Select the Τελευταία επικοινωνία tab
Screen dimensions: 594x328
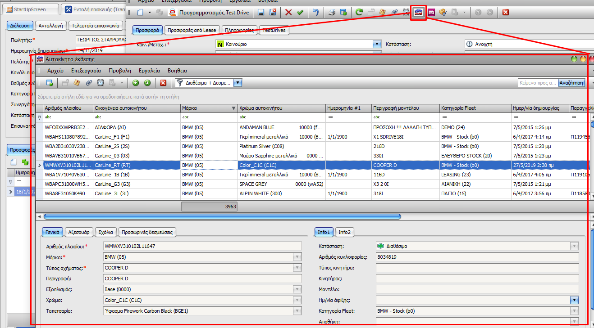(95, 26)
